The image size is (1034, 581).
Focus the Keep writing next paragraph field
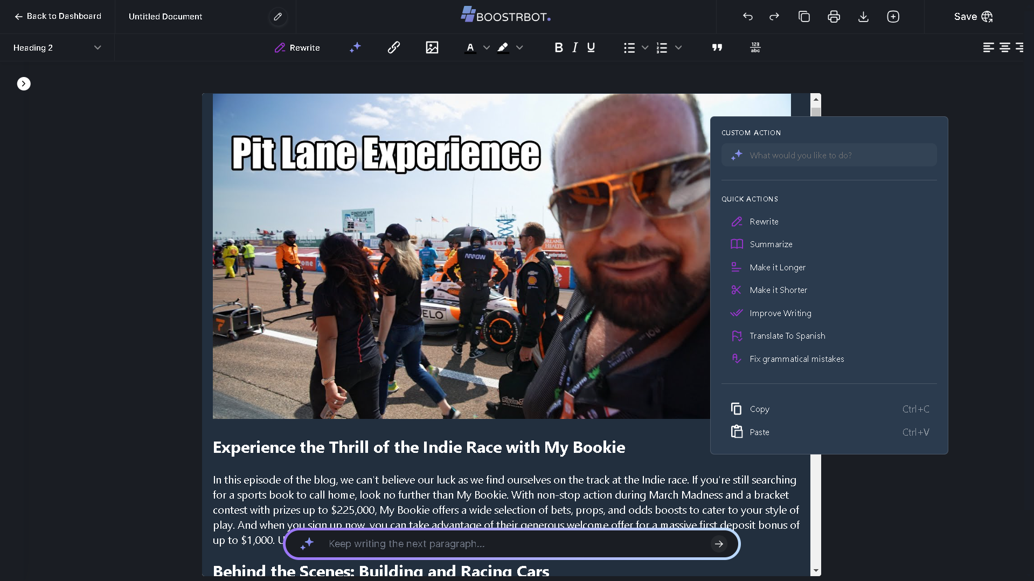(512, 544)
